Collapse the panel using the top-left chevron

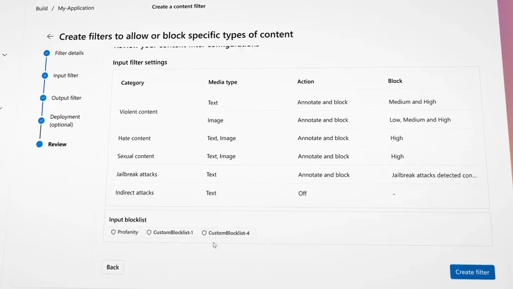coord(5,55)
